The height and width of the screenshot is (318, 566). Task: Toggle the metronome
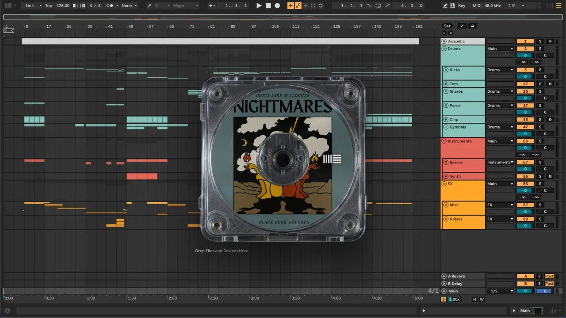point(110,6)
